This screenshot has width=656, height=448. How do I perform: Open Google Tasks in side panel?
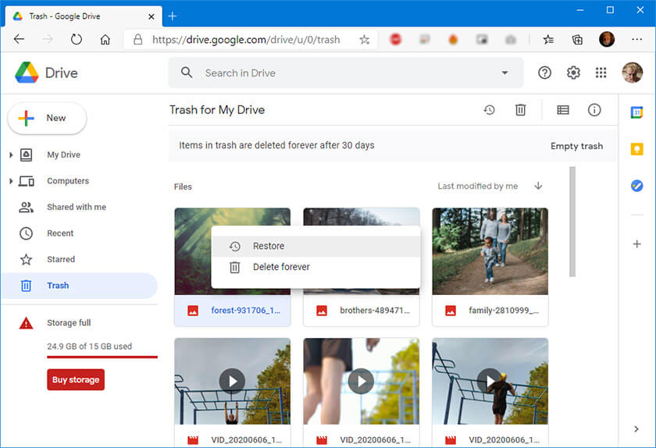(x=636, y=186)
